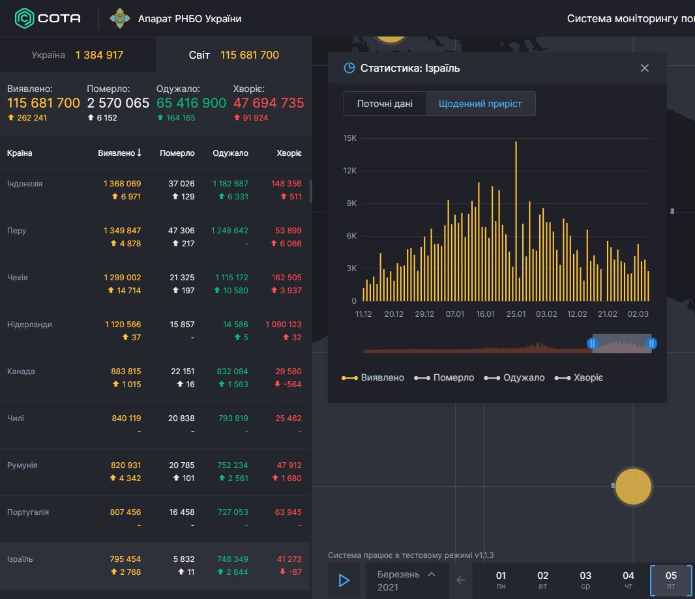Image resolution: width=695 pixels, height=599 pixels.
Task: Show the Хворіє series in chart
Action: [578, 378]
